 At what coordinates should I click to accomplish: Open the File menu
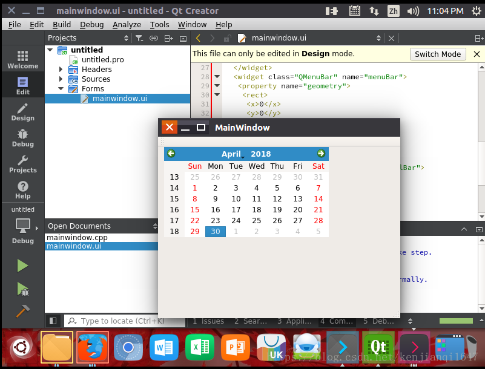click(x=15, y=24)
